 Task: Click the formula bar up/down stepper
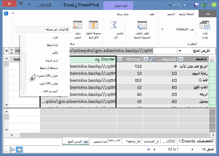coord(11,51)
